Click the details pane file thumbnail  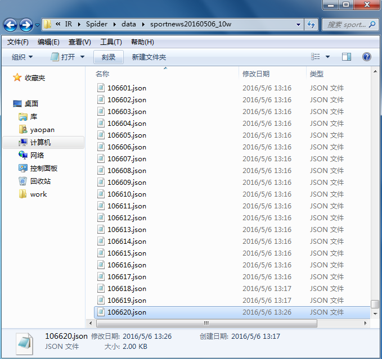pos(24,343)
